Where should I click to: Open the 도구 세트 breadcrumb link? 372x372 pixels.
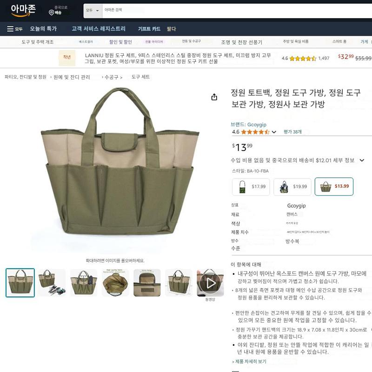[140, 77]
